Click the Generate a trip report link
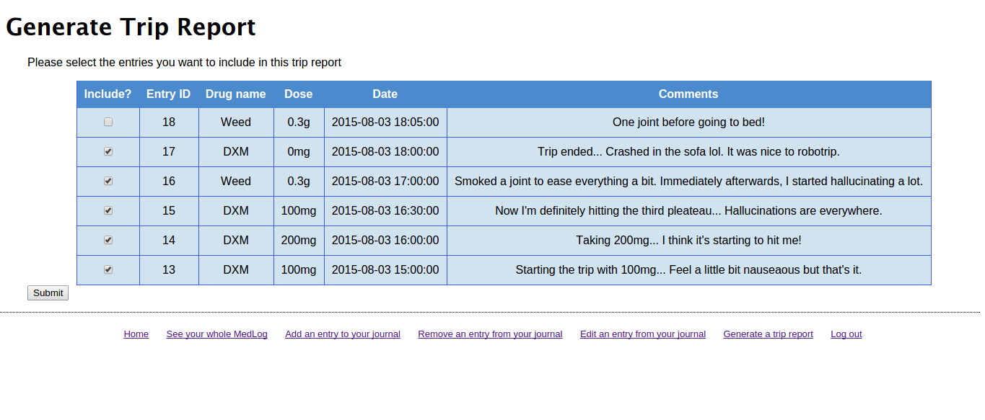The image size is (985, 420). point(768,334)
